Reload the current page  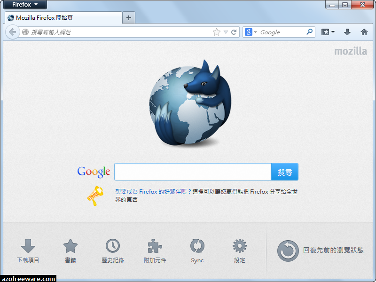(x=234, y=32)
